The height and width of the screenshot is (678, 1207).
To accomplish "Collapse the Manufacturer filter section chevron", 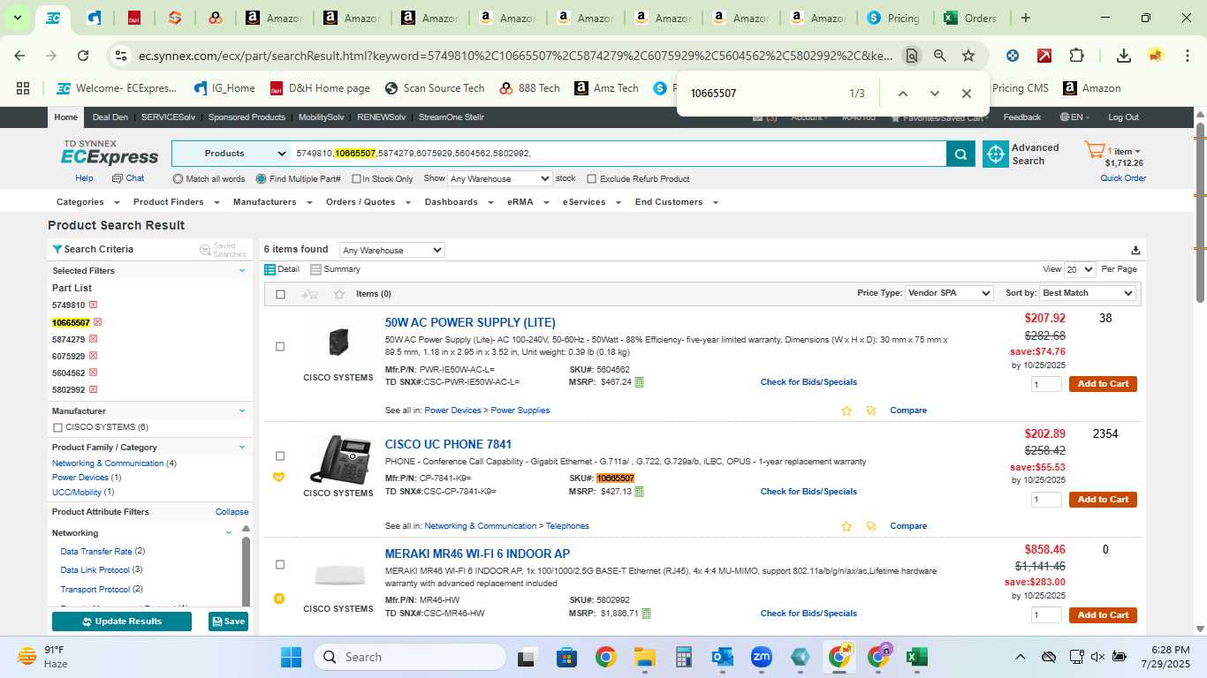I will coord(242,411).
